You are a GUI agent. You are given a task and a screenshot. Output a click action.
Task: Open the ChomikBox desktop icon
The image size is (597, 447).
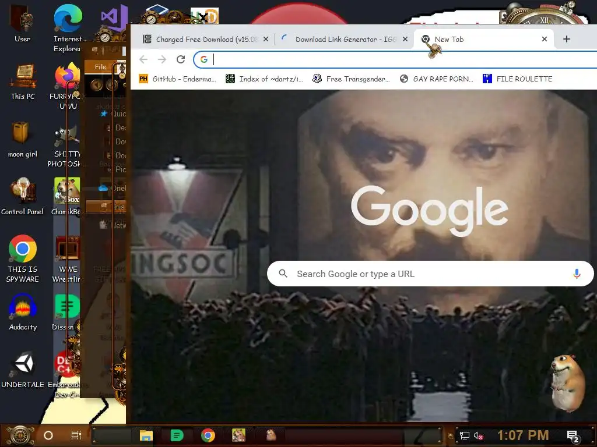(x=66, y=196)
